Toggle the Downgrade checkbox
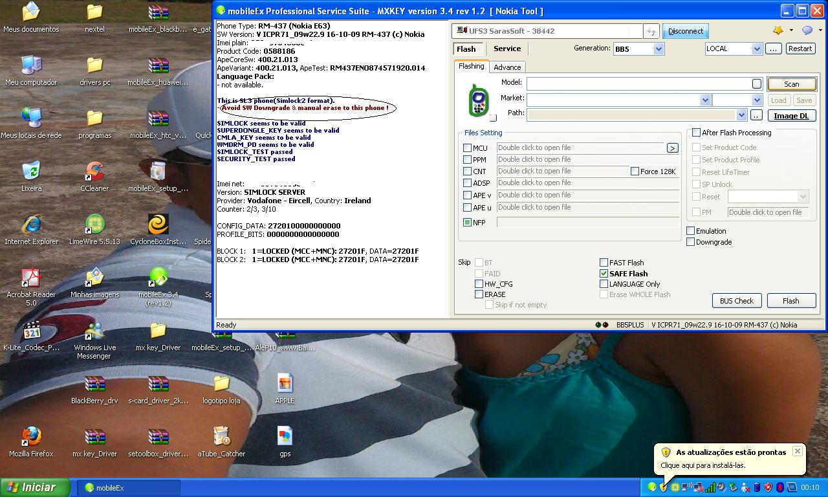 (690, 242)
